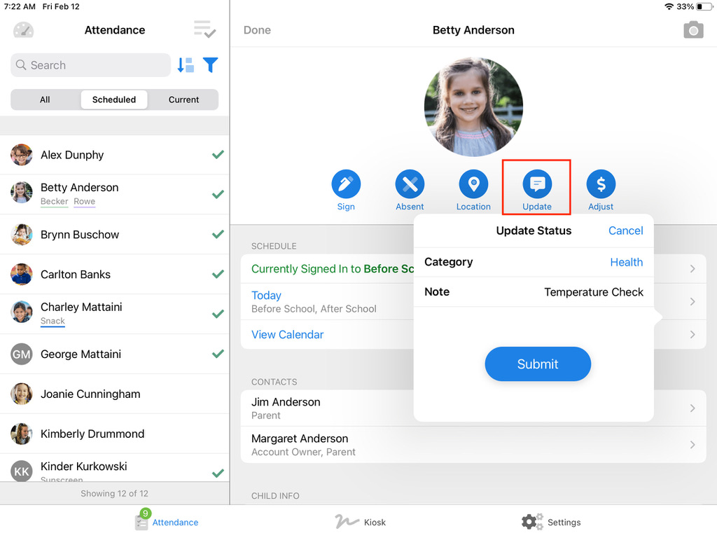Tap the Wi-Fi status icon
The height and width of the screenshot is (538, 717).
tap(669, 6)
